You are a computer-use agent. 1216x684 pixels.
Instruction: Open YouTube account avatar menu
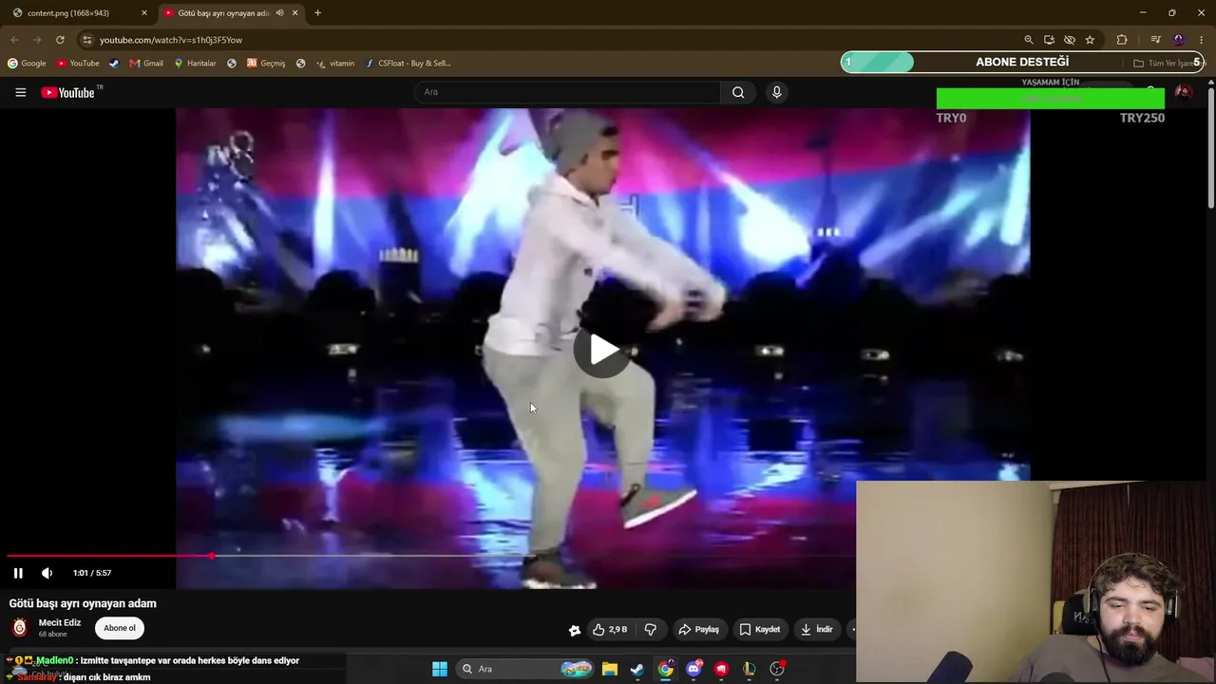(x=1184, y=92)
